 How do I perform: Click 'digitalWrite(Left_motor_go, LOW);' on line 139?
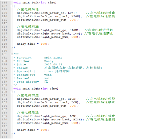(x=47, y=13)
